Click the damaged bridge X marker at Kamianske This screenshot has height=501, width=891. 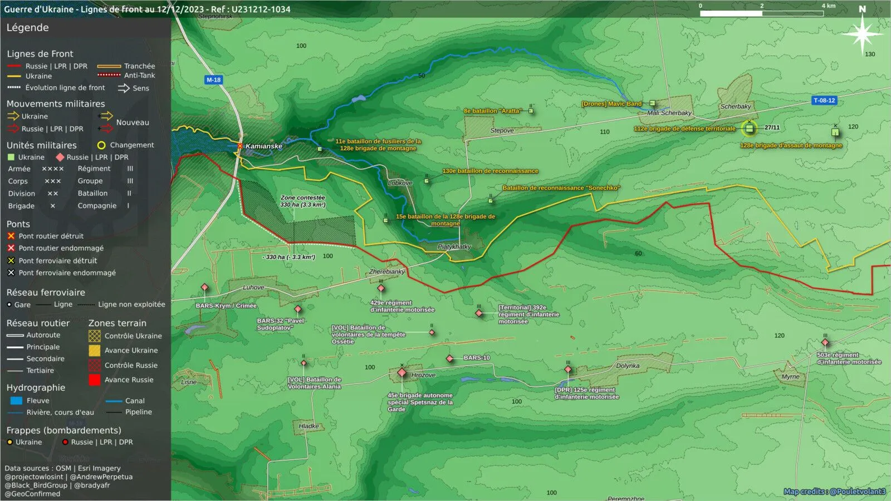click(x=240, y=146)
